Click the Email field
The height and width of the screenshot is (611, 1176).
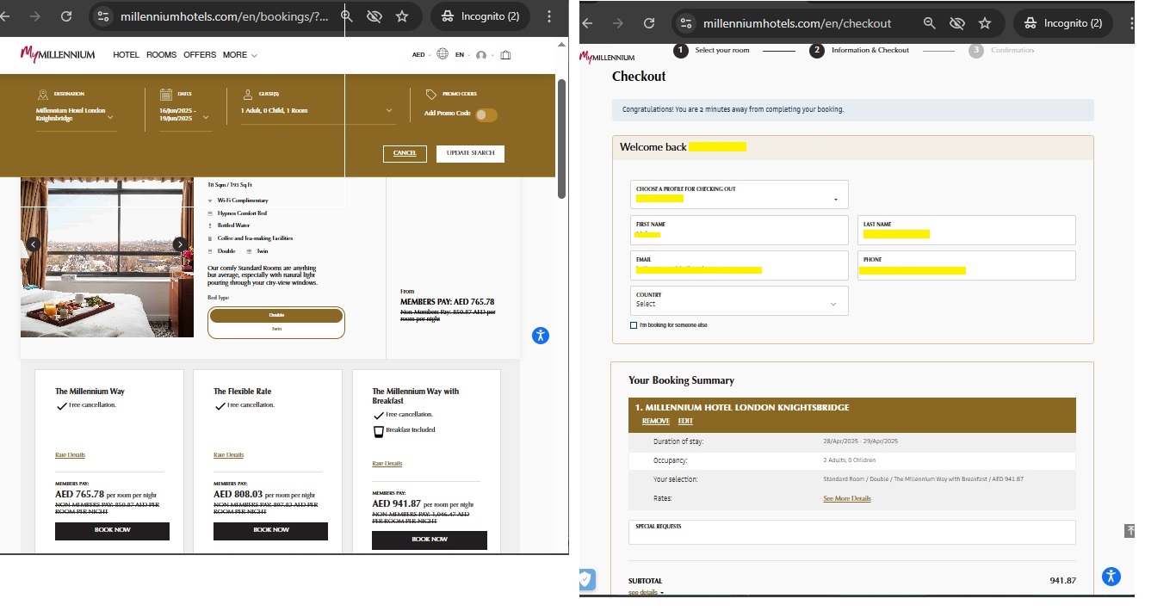[x=739, y=265]
